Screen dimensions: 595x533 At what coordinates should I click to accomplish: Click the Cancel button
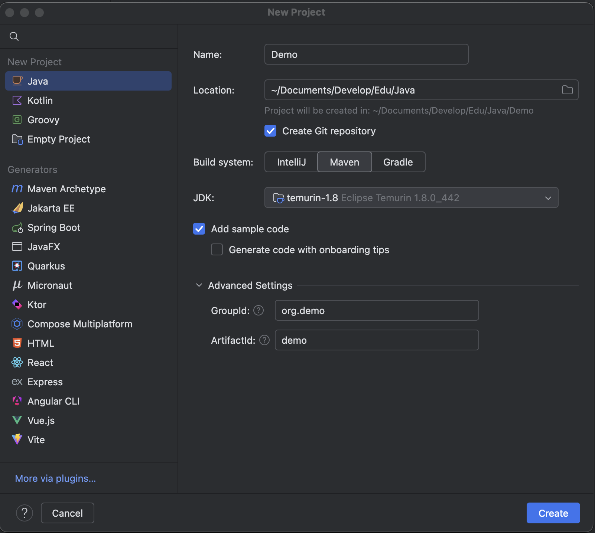(x=68, y=513)
